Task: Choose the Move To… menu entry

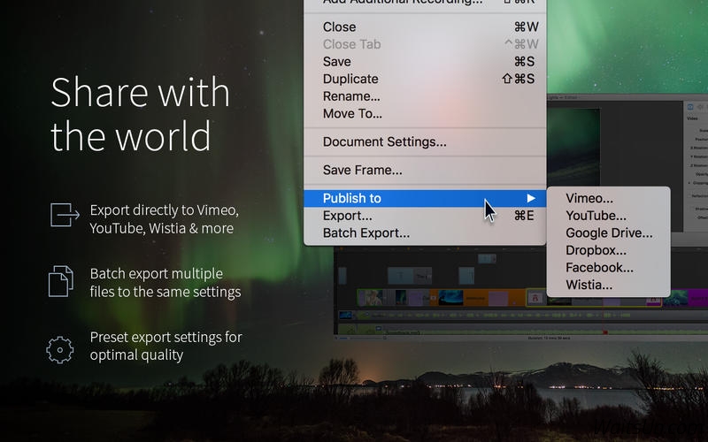Action: pyautogui.click(x=425, y=114)
